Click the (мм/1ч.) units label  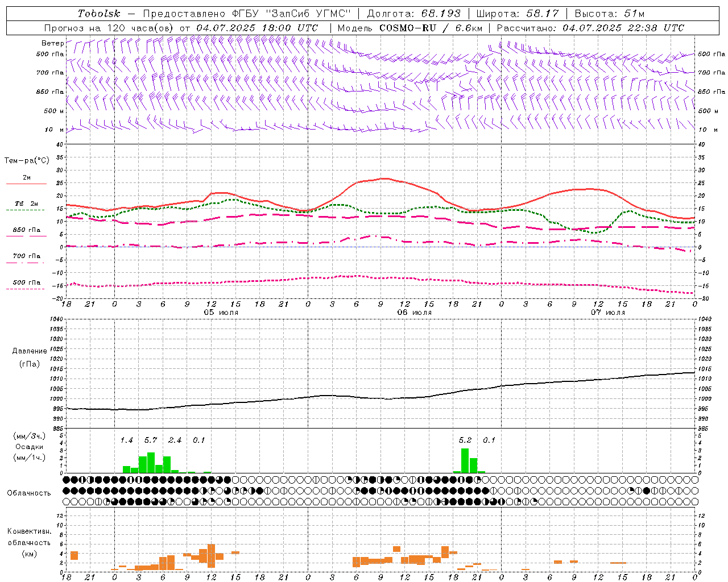29,458
